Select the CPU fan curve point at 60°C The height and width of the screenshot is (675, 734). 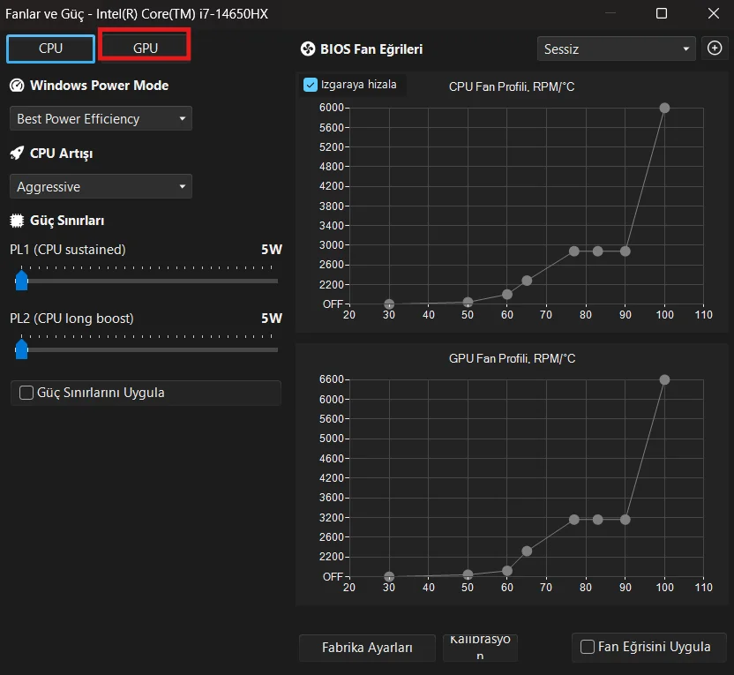[507, 295]
